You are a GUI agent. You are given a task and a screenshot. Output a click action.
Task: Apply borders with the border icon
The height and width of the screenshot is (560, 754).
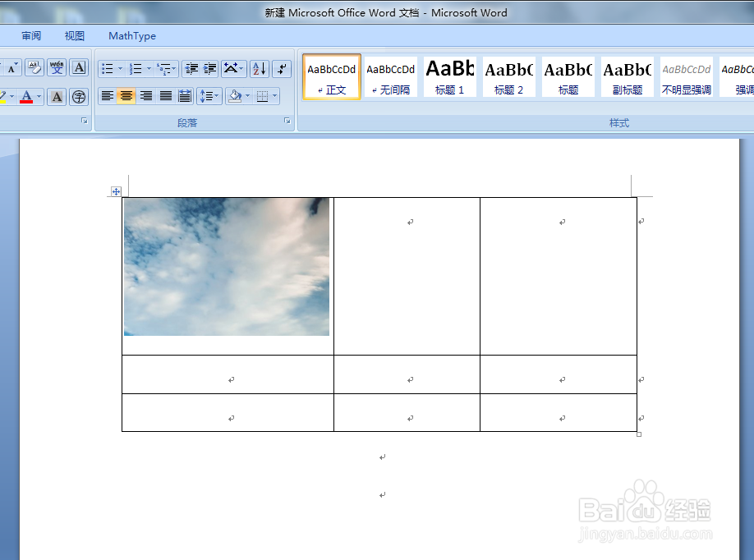click(263, 96)
